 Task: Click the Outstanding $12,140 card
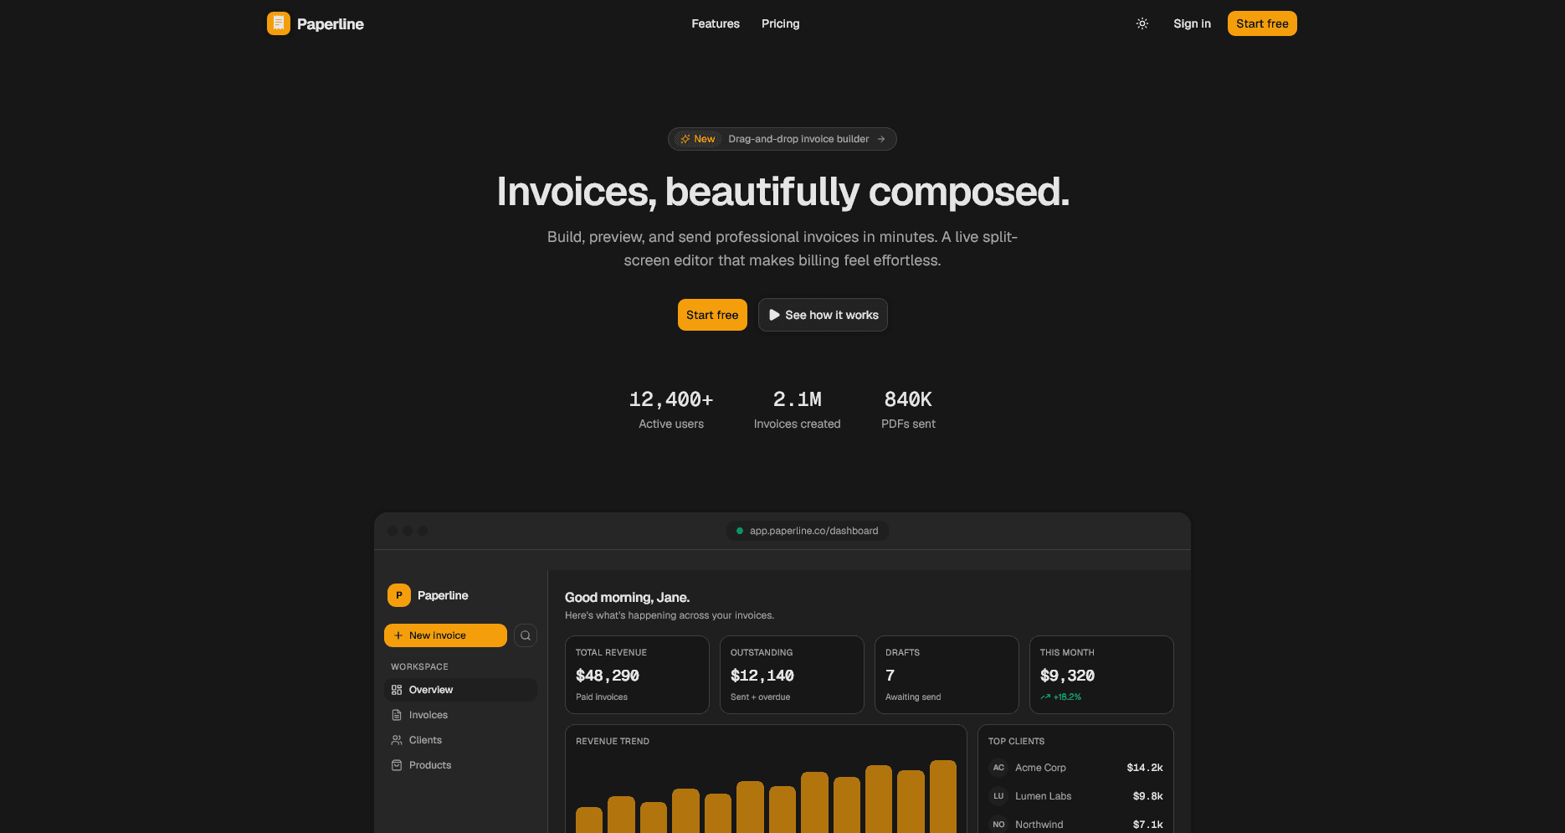tap(792, 675)
